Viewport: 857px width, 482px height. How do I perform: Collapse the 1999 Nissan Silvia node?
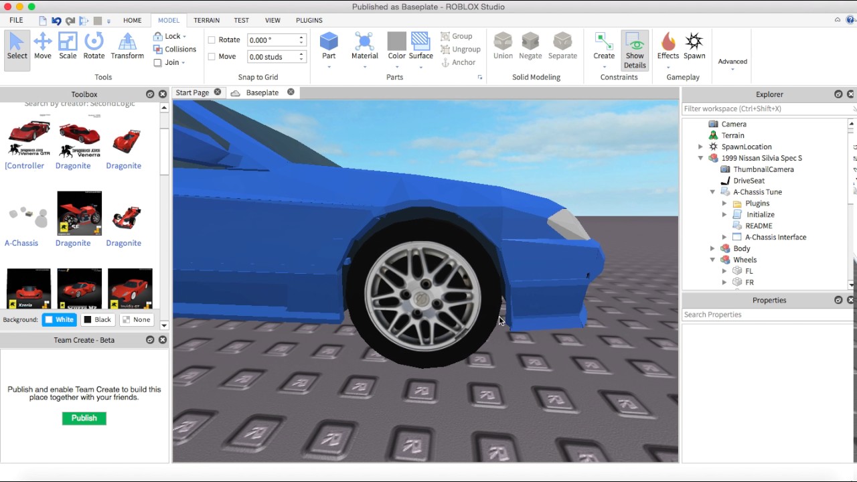click(700, 158)
